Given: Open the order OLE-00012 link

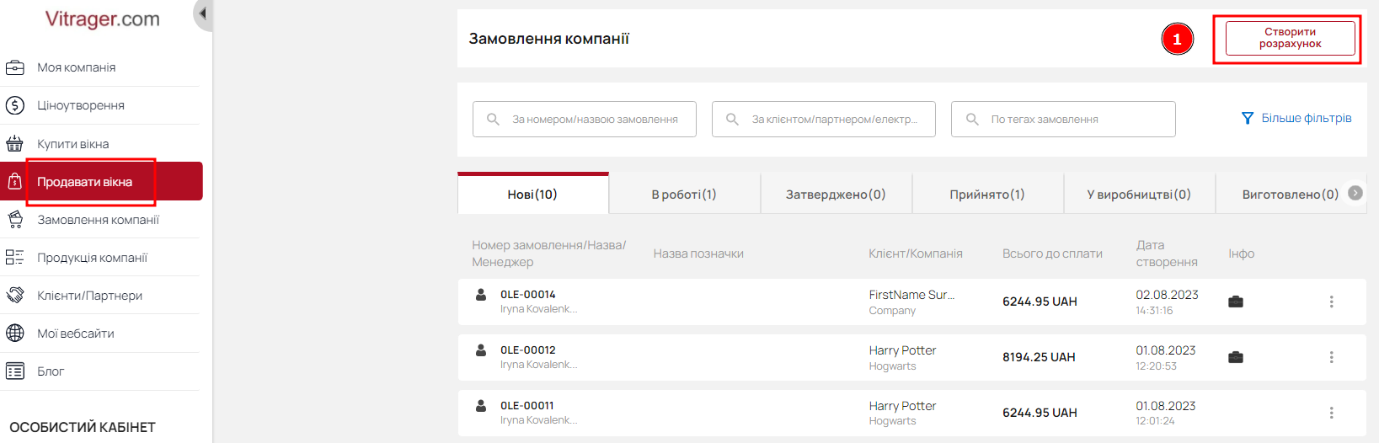Looking at the screenshot, I should (x=528, y=350).
